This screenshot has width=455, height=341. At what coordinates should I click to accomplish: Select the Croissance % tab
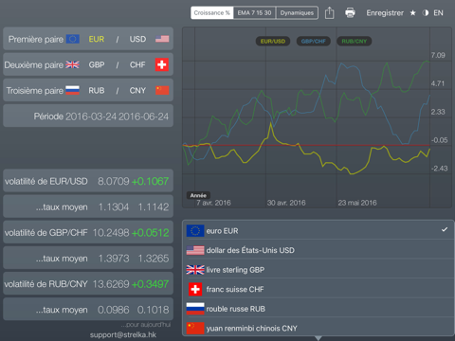pos(212,13)
